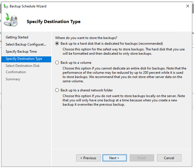Click the Backup Schedule Wizard title bar icon
This screenshot has height=168, width=194.
point(6,6)
